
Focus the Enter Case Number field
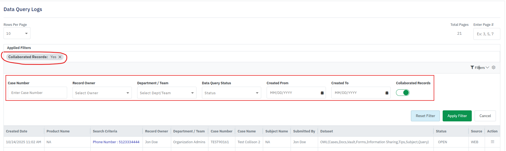pyautogui.click(x=37, y=93)
